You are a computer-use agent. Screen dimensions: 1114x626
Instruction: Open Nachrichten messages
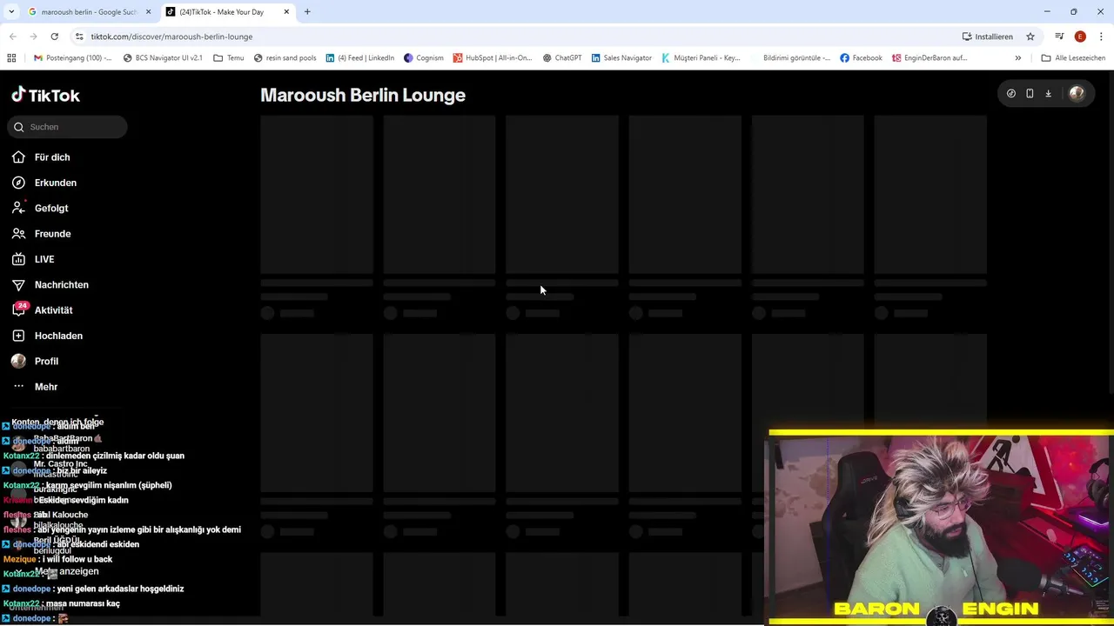click(x=61, y=284)
